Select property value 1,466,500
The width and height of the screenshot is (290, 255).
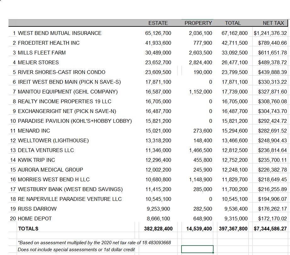tap(200, 150)
